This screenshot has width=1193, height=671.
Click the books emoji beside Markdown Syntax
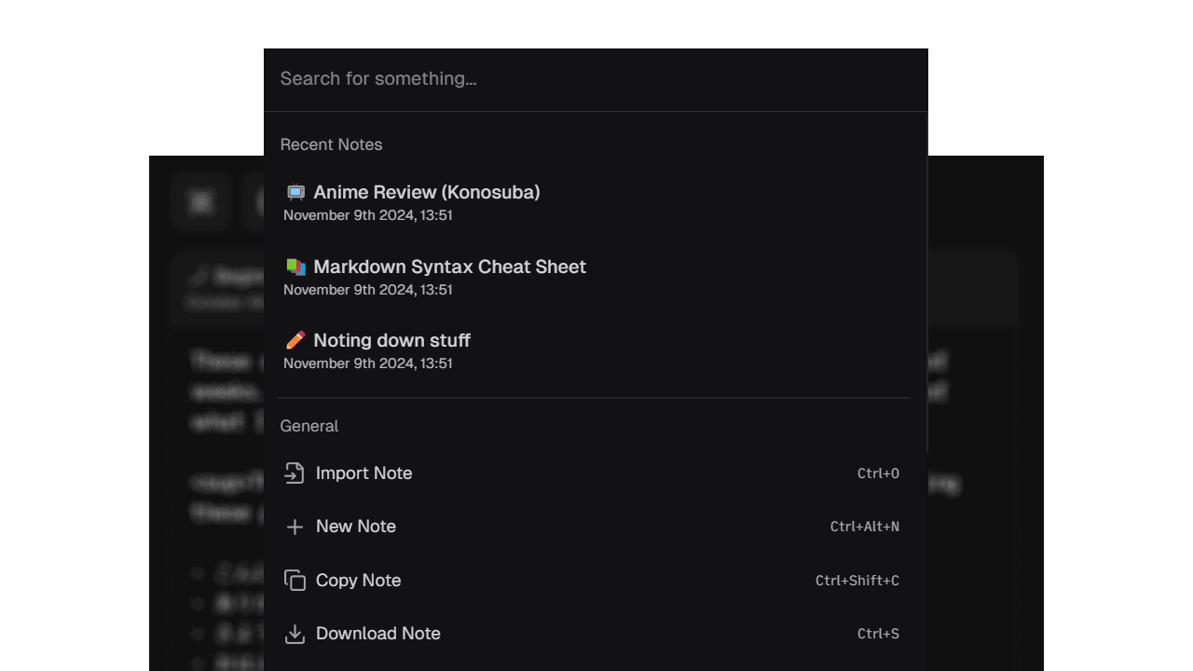click(295, 267)
